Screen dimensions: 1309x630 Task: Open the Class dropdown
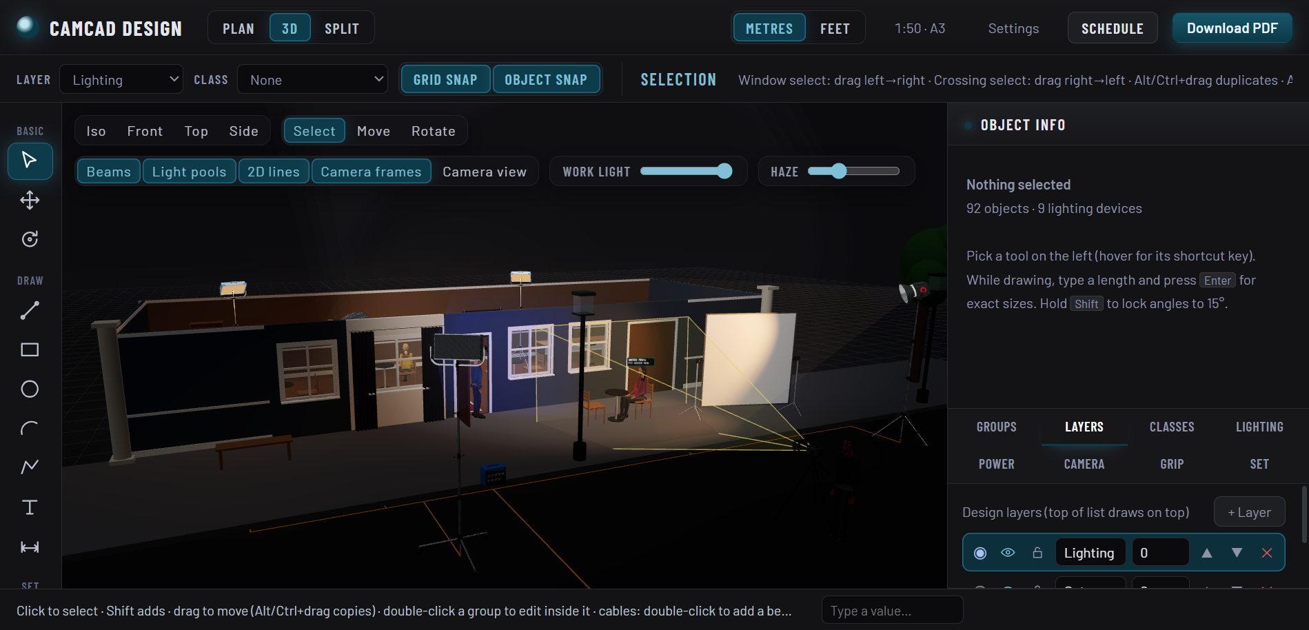(x=312, y=80)
